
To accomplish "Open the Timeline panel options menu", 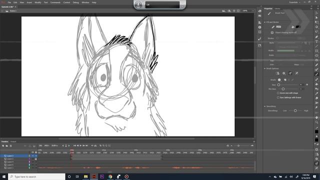I will 254,141.
